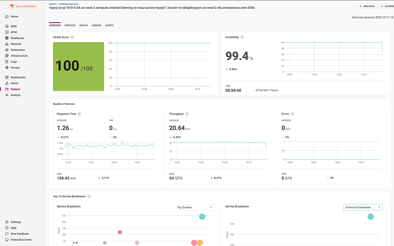
Task: Expand the Schemas/Databases dropdown
Action: (362, 207)
